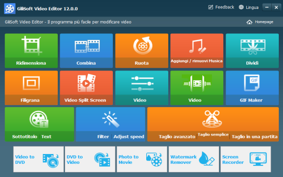This screenshot has width=283, height=177.
Task: Click the GiliSoft film reel app logo
Action: [x=9, y=8]
